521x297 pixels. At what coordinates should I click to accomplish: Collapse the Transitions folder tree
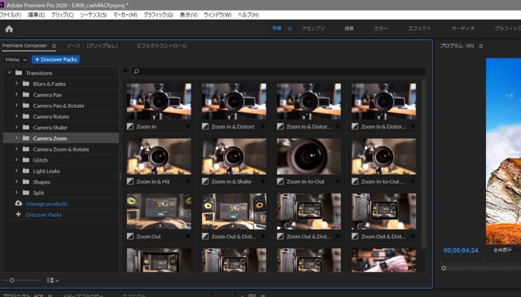[10, 73]
